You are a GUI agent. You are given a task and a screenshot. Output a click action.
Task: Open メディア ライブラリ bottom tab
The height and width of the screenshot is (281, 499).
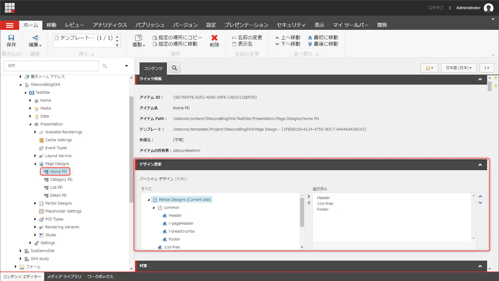(x=64, y=276)
